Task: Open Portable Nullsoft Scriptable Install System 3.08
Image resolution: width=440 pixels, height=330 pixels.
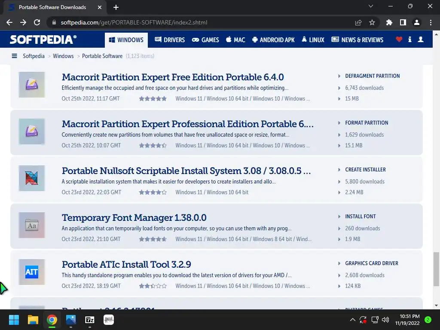Action: coord(186,171)
